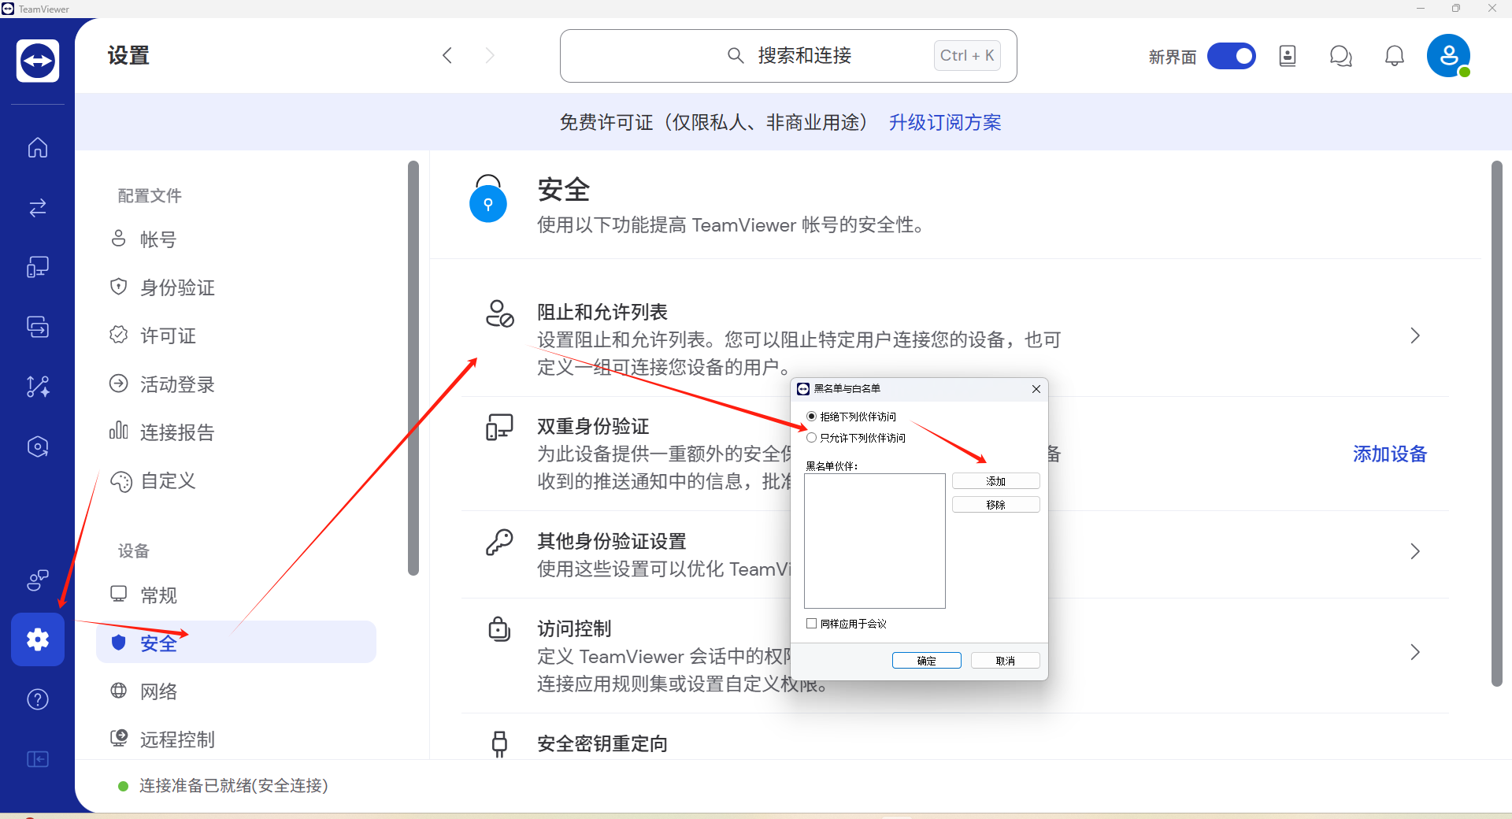
Task: Open the Home icon in the sidebar
Action: coord(38,147)
